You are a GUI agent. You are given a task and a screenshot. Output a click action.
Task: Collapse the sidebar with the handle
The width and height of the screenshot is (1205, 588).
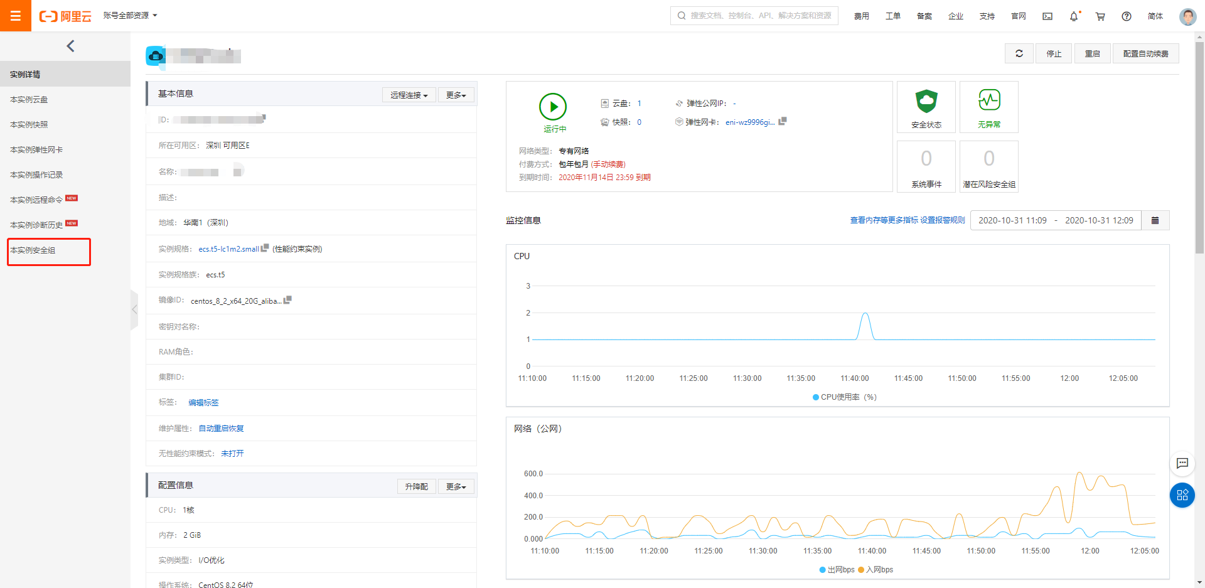(x=134, y=309)
